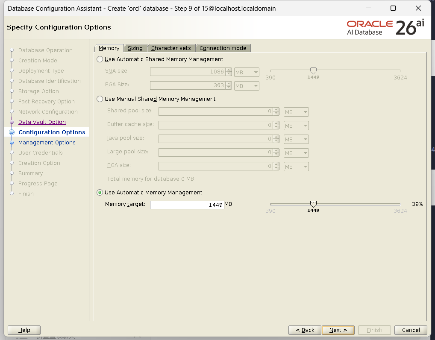Click Summary step in sidebar
The width and height of the screenshot is (435, 340).
click(x=30, y=173)
